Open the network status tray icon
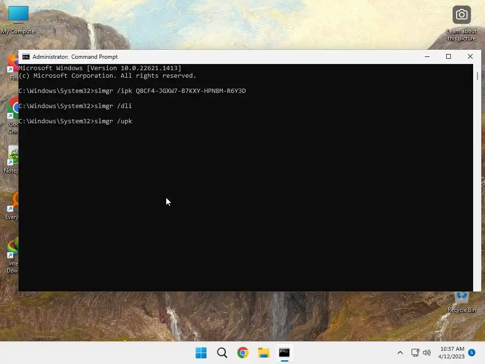Image resolution: width=485 pixels, height=364 pixels. pyautogui.click(x=415, y=353)
